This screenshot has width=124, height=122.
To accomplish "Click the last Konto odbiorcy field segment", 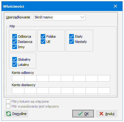I will tap(104, 78).
